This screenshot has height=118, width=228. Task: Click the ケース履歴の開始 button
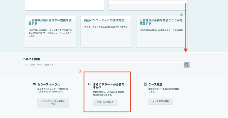(x=161, y=101)
